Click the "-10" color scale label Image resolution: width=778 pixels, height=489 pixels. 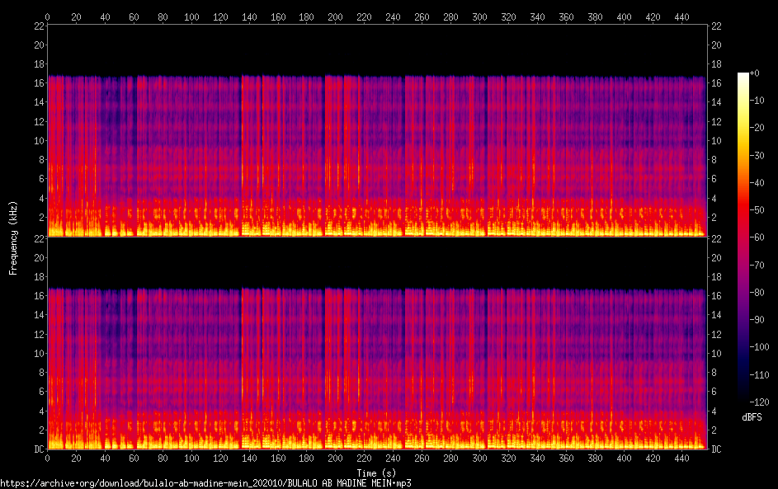click(x=757, y=100)
